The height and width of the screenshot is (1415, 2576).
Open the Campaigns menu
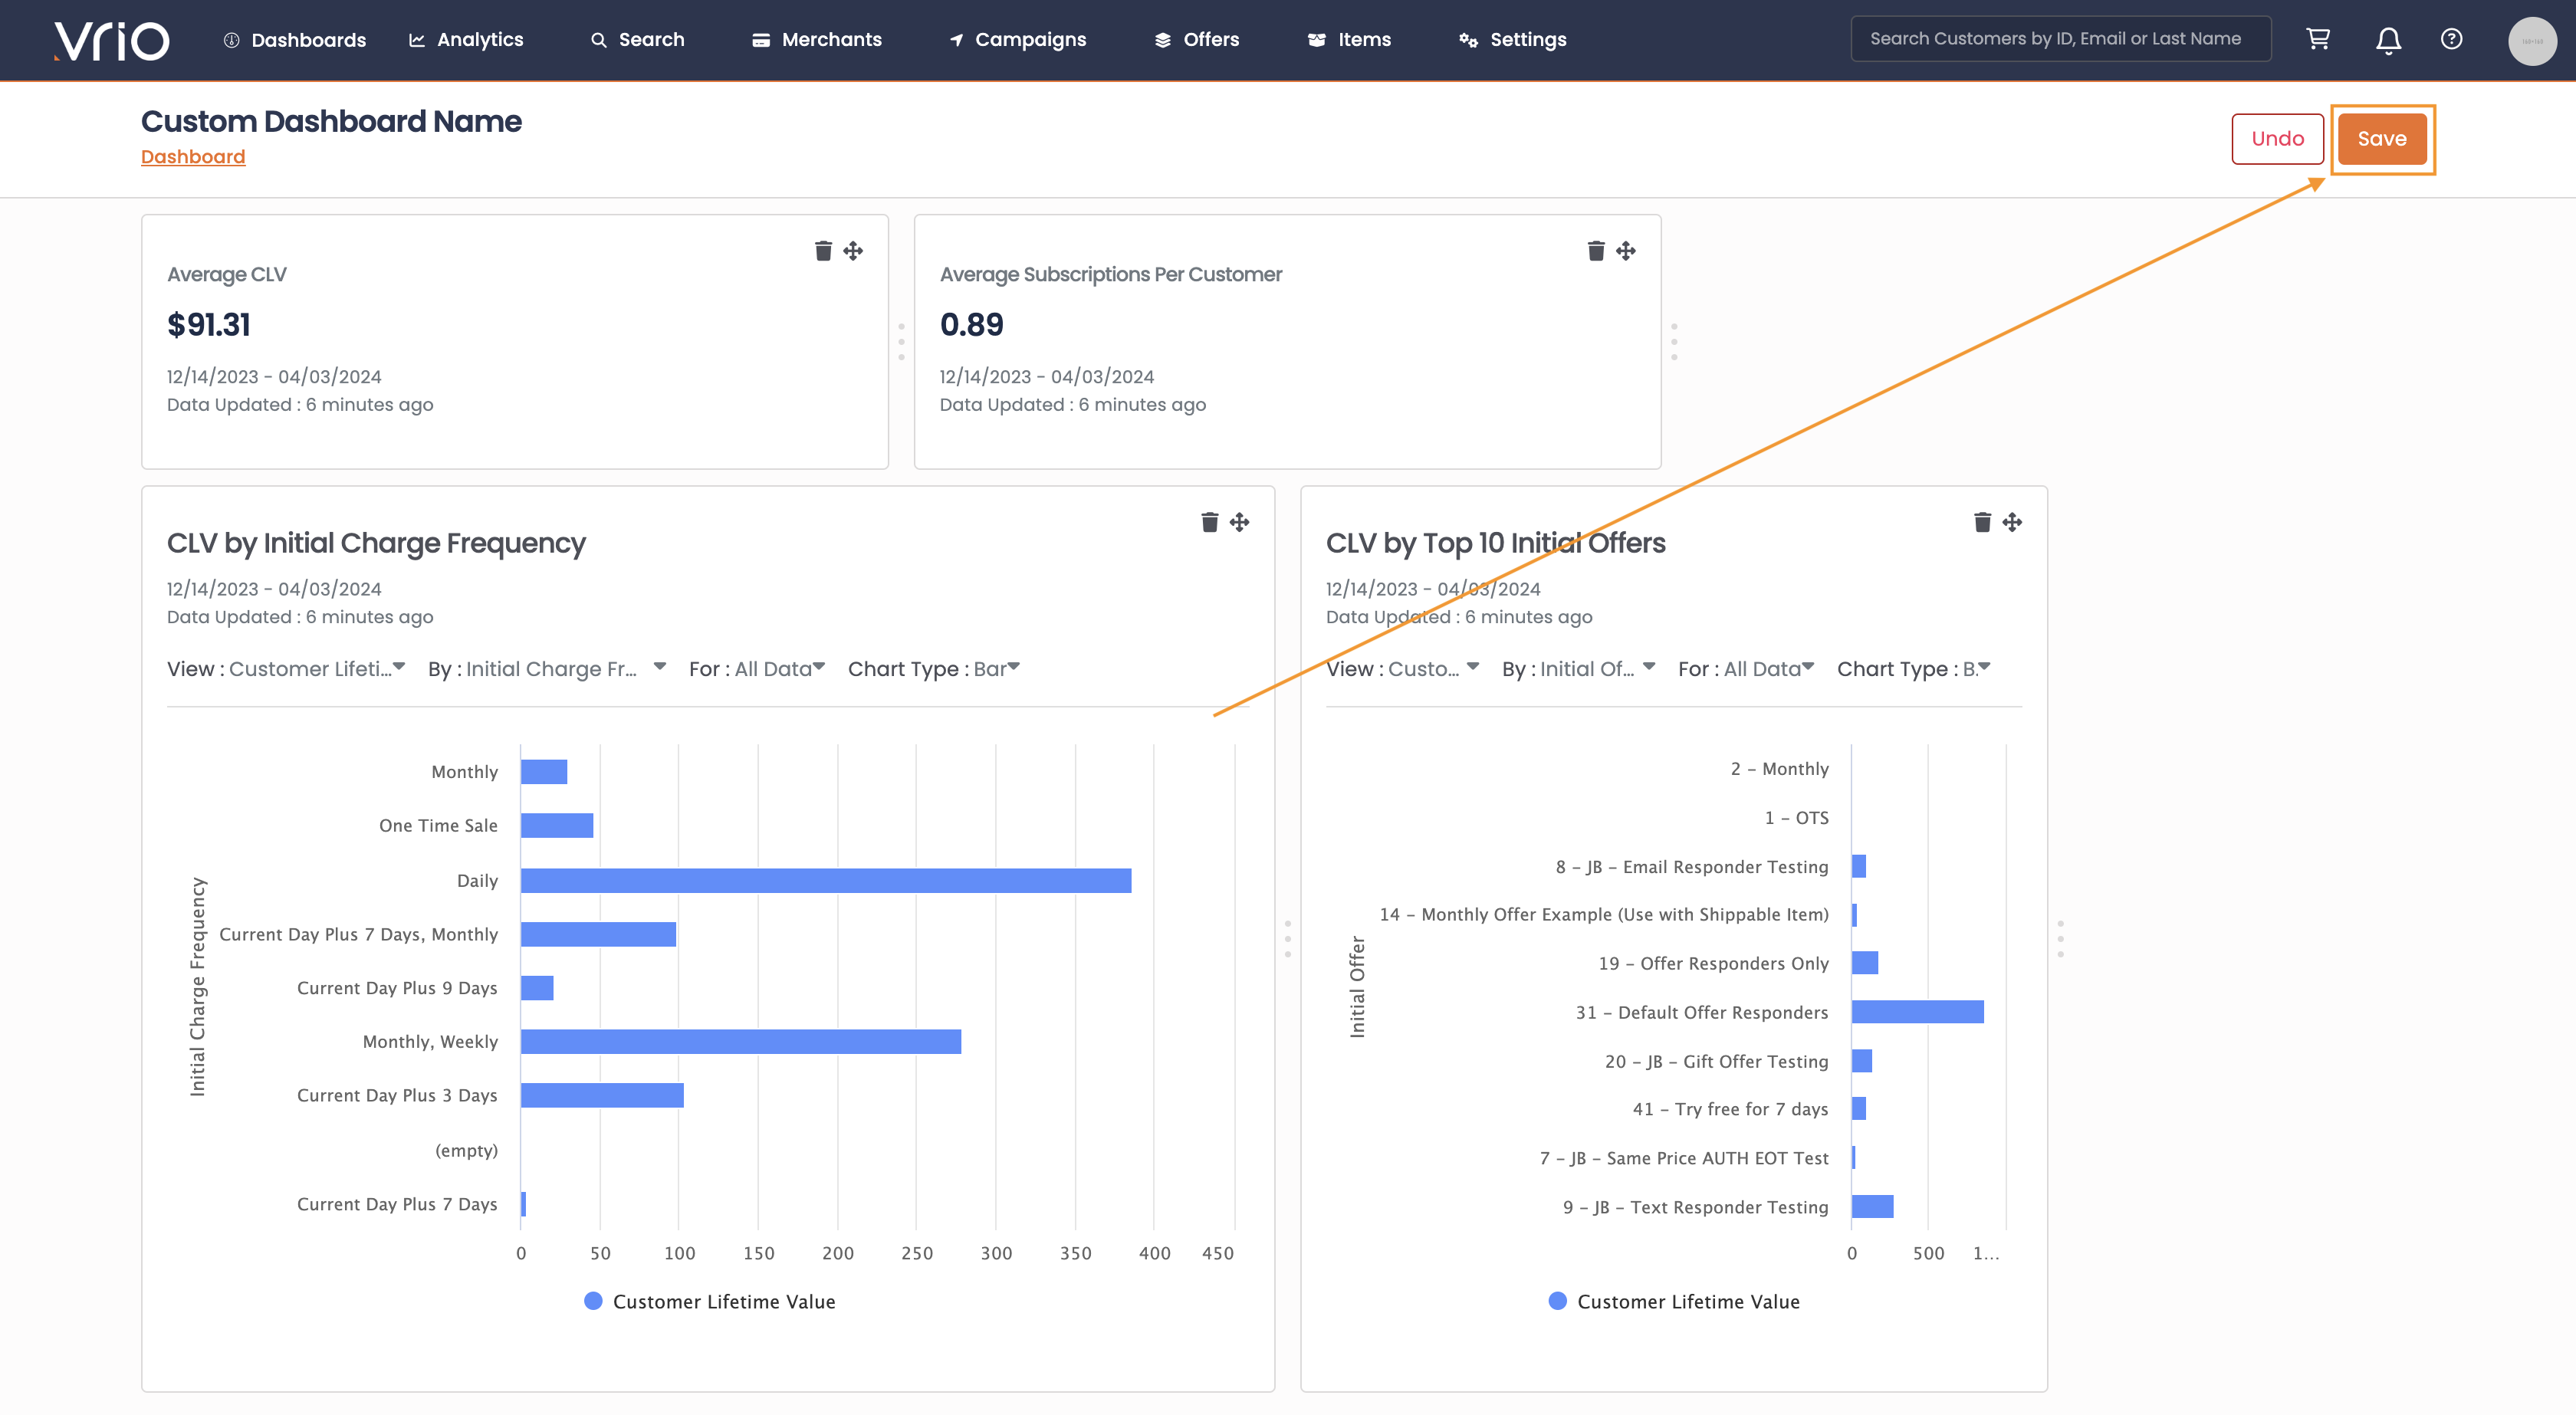point(1017,40)
